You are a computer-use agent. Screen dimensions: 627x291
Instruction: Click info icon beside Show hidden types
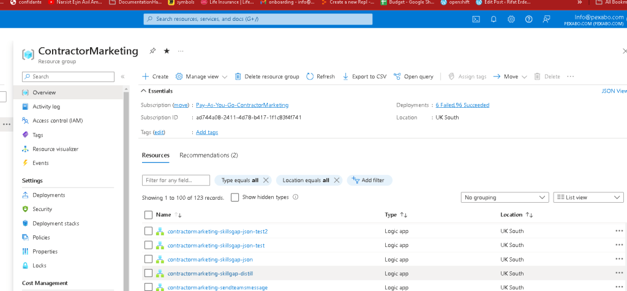(296, 197)
